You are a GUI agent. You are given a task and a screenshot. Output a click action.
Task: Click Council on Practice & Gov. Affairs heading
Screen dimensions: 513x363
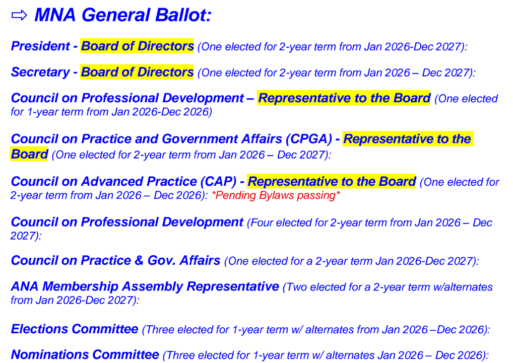(115, 261)
